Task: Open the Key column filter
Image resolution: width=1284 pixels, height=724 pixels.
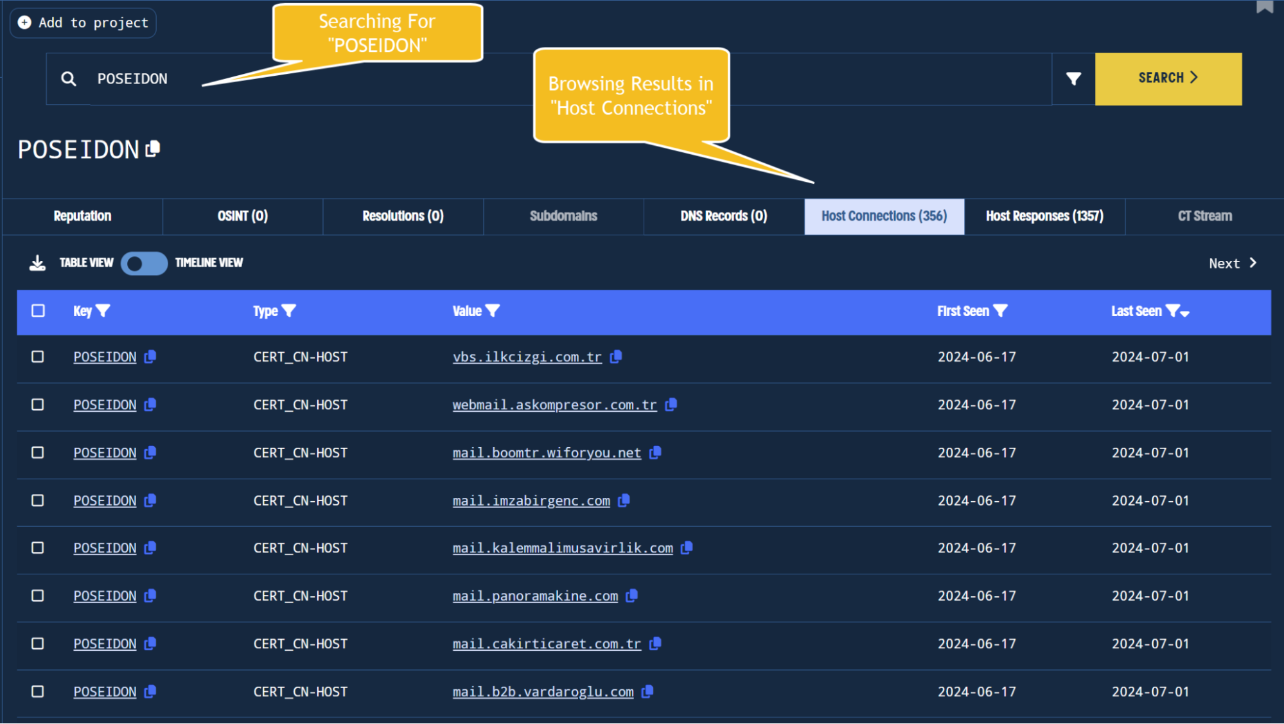Action: [x=103, y=311]
